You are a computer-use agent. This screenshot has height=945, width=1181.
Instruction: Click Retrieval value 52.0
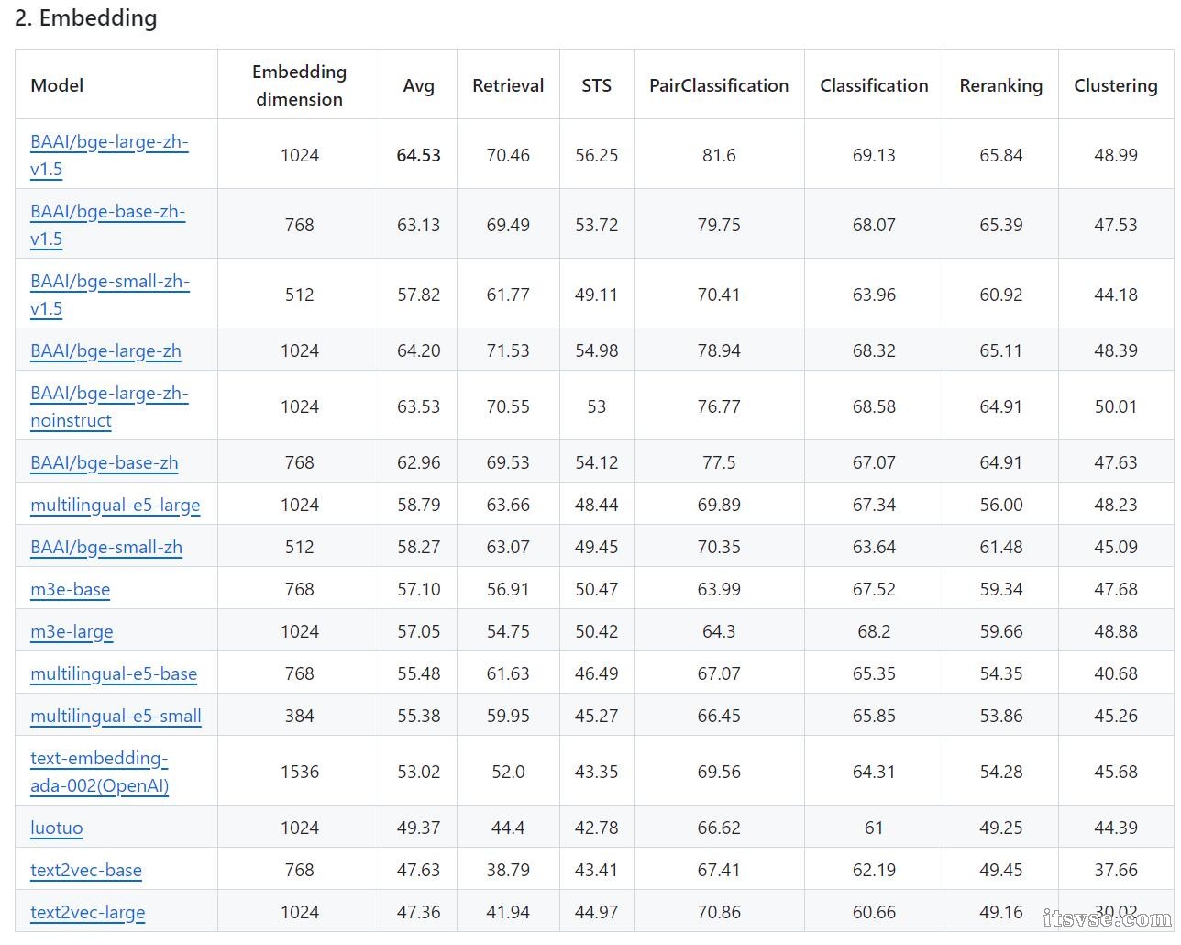point(508,772)
